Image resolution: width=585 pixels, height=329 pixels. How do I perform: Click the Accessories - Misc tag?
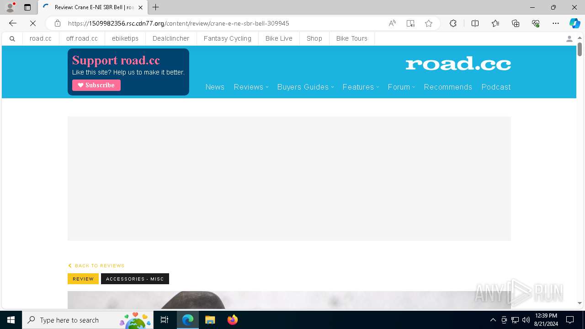[135, 279]
